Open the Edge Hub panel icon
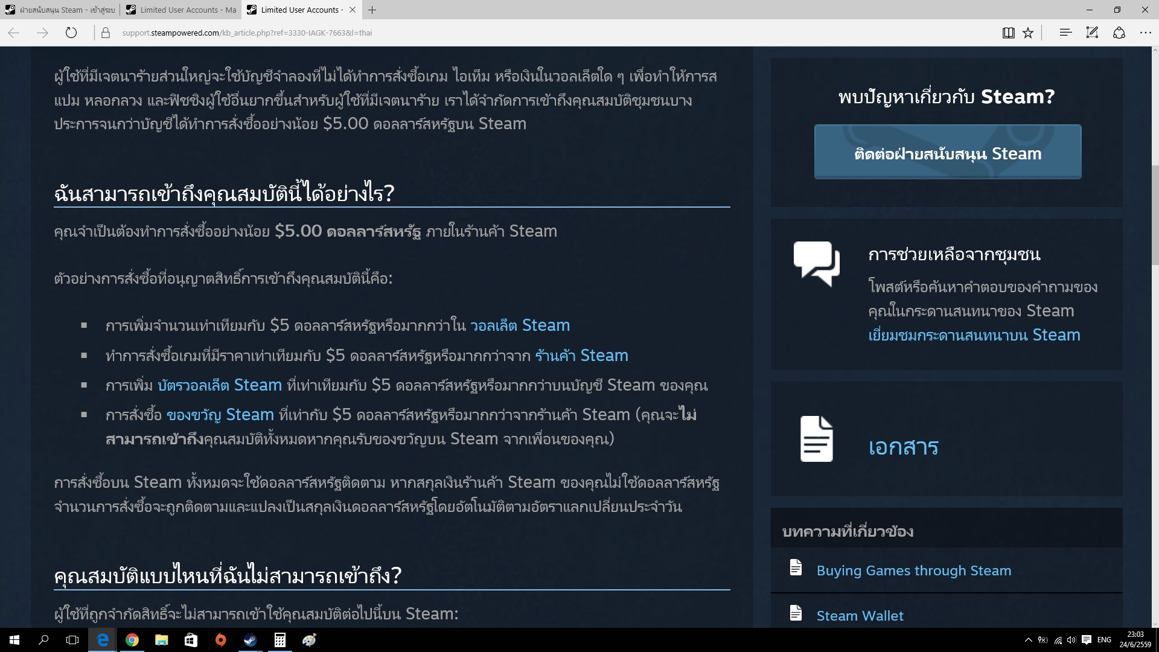The image size is (1159, 652). 1065,33
